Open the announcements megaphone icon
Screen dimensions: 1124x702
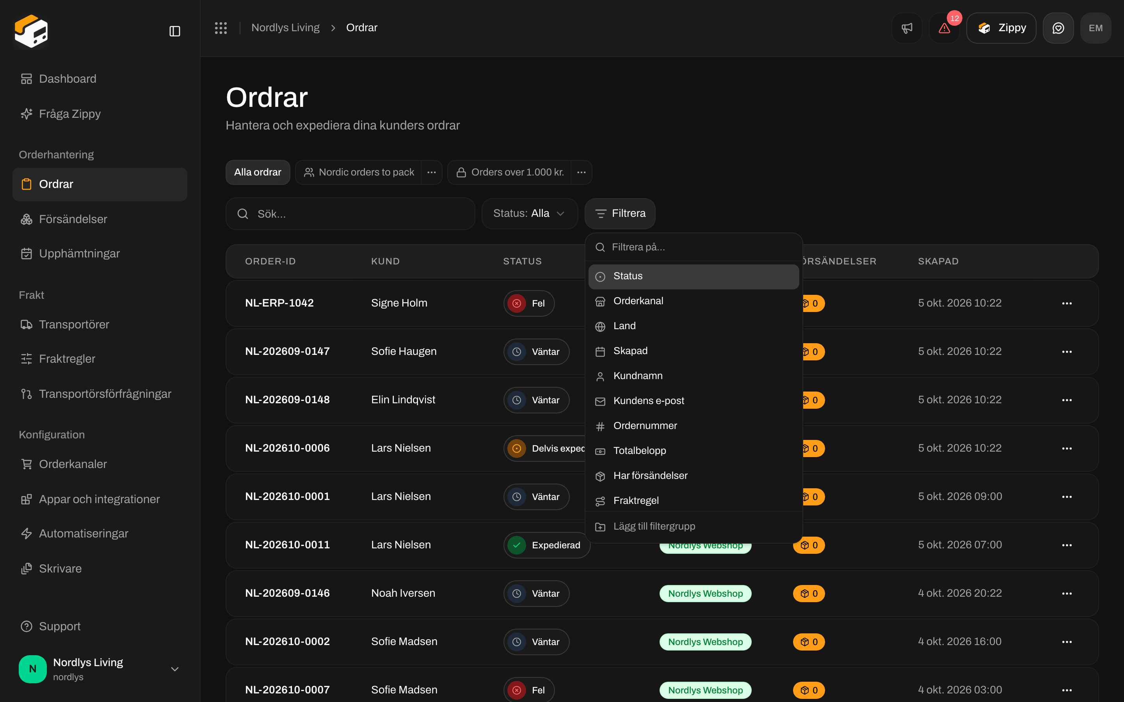point(907,28)
